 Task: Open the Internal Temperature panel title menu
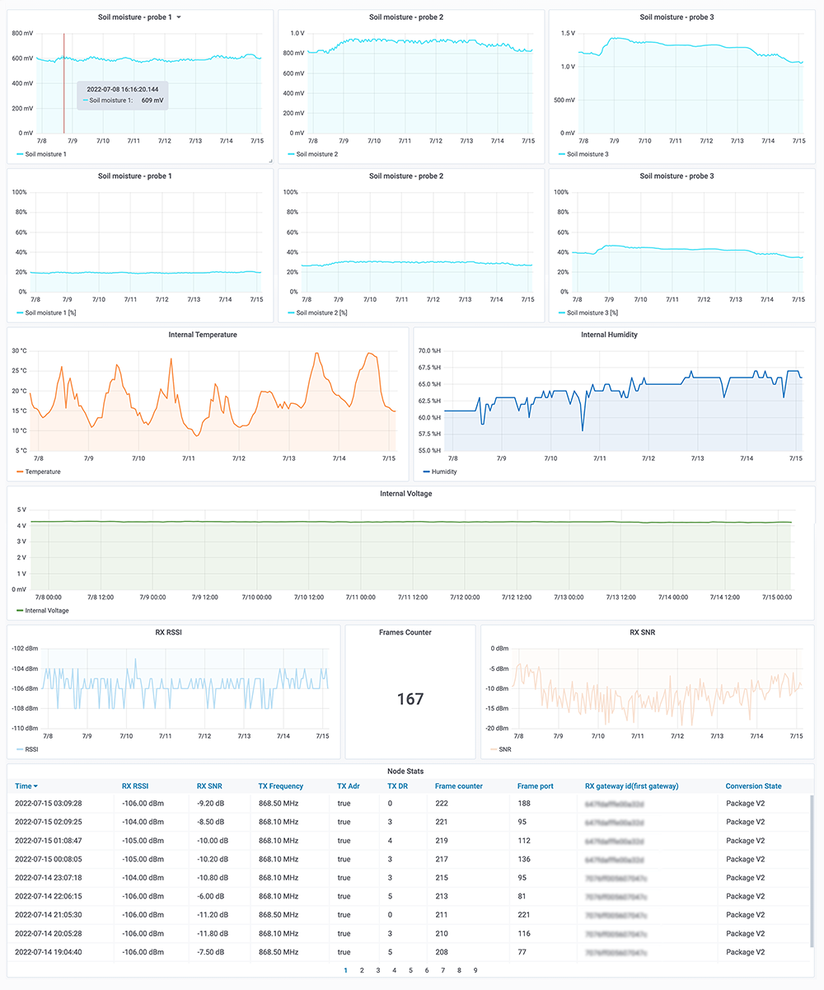pos(203,335)
